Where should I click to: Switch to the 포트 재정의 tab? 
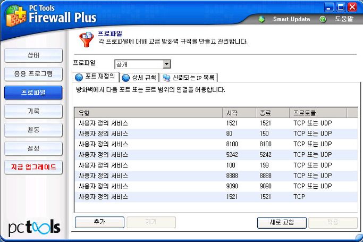tap(96, 77)
